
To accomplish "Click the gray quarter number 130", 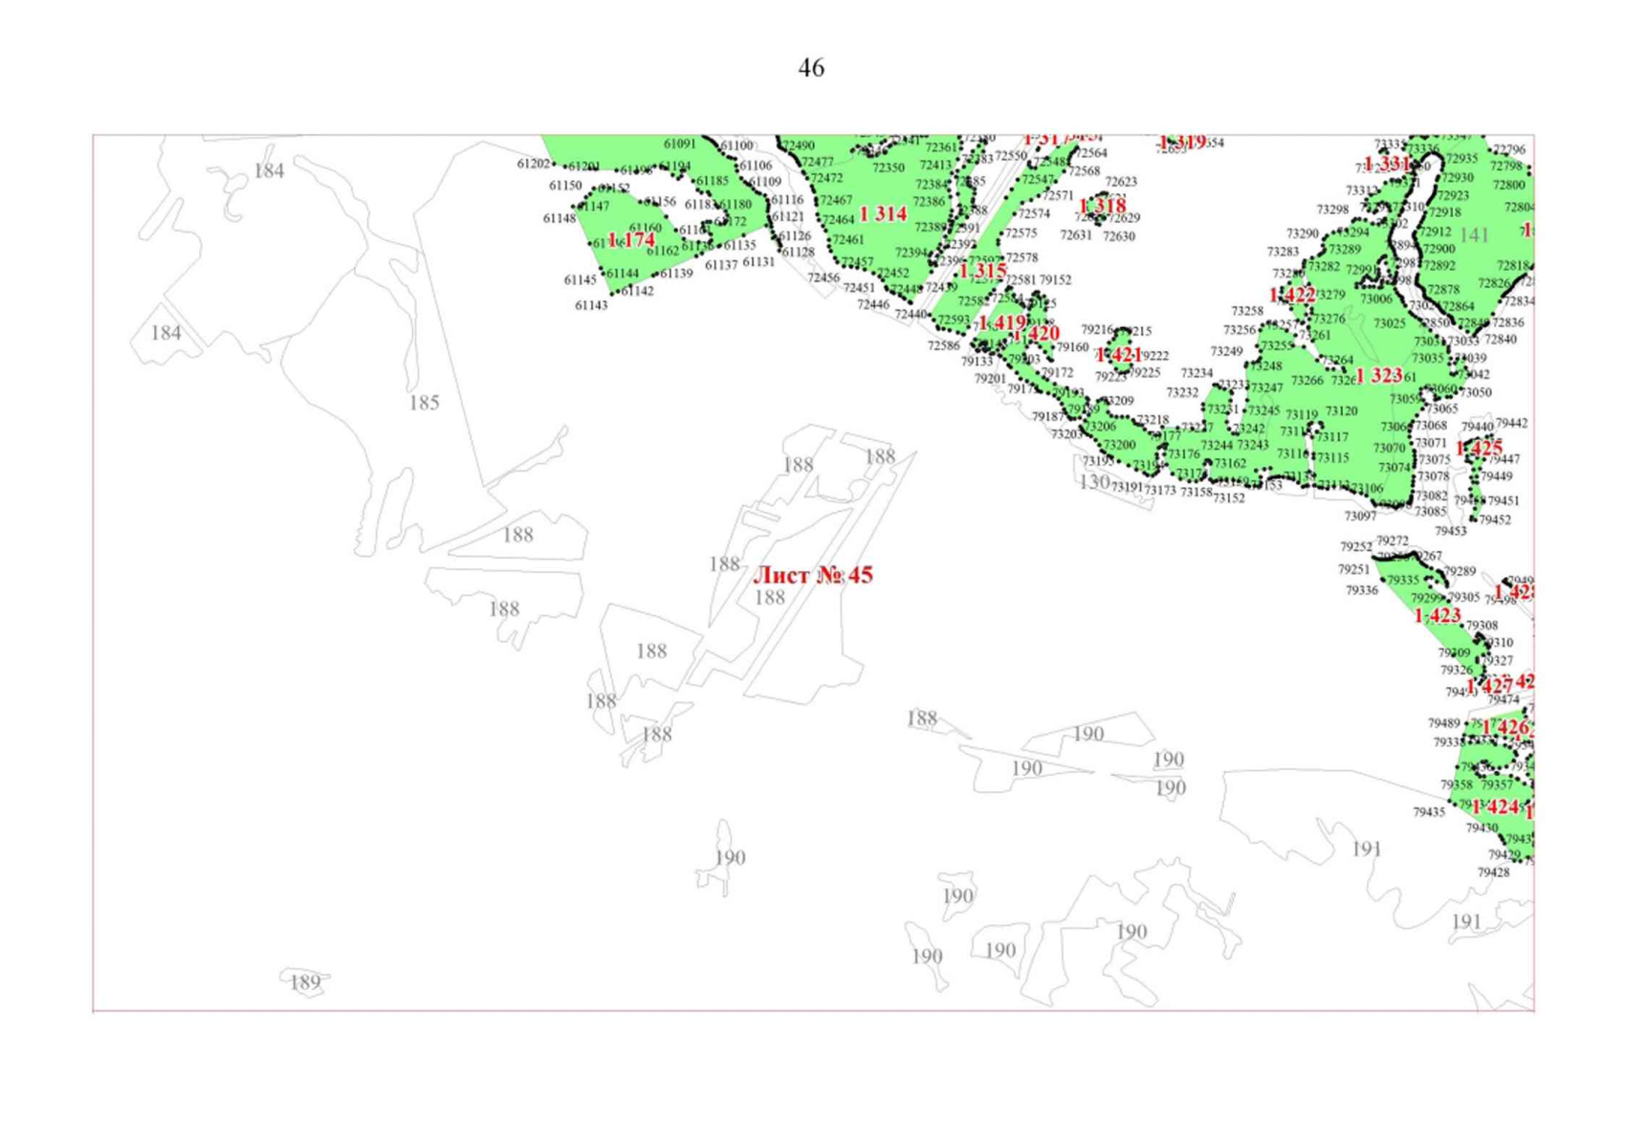I will pos(1094,483).
